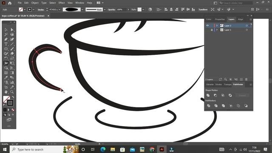The width and height of the screenshot is (272, 153).
Task: Pick the Paintbrush tool
Action: (x=12, y=49)
